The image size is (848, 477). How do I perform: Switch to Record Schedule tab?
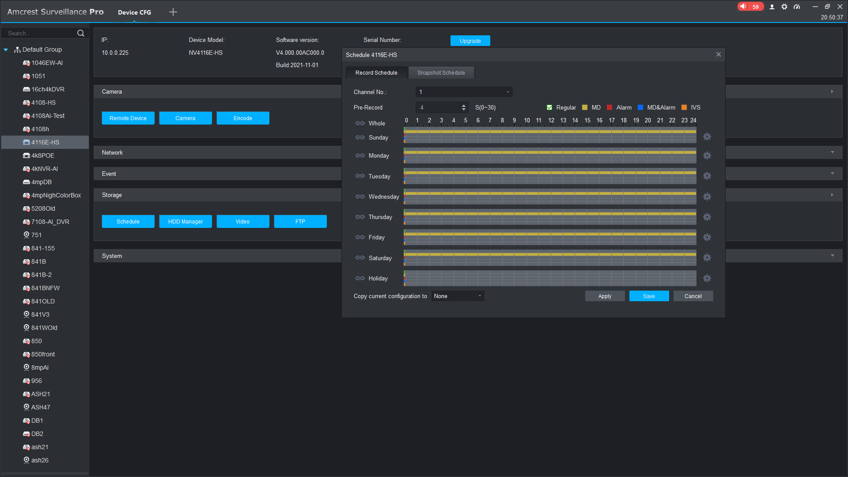376,73
